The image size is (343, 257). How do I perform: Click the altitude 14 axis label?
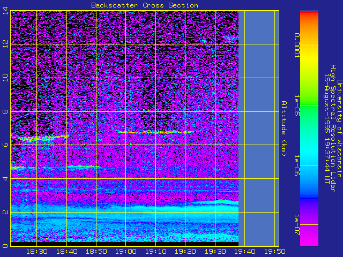coord(5,11)
